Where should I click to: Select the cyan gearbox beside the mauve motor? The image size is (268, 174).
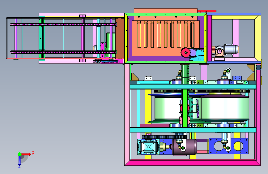tap(148, 147)
